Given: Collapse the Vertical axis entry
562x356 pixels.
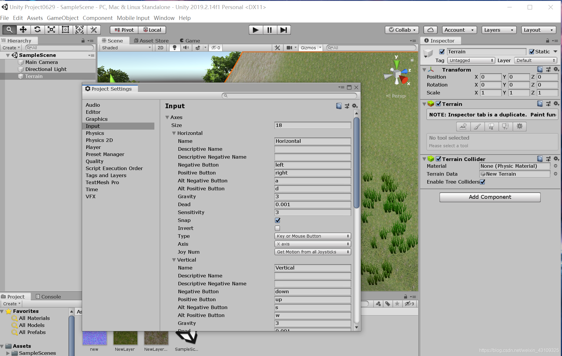Looking at the screenshot, I should 174,260.
